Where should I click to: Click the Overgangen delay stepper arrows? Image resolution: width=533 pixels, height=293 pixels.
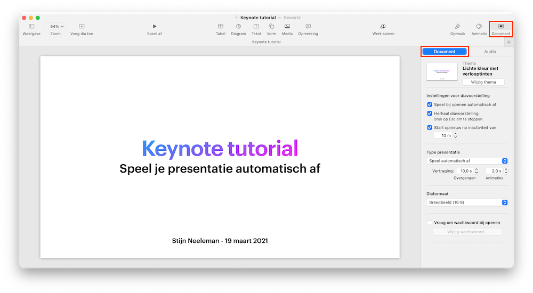pyautogui.click(x=477, y=171)
